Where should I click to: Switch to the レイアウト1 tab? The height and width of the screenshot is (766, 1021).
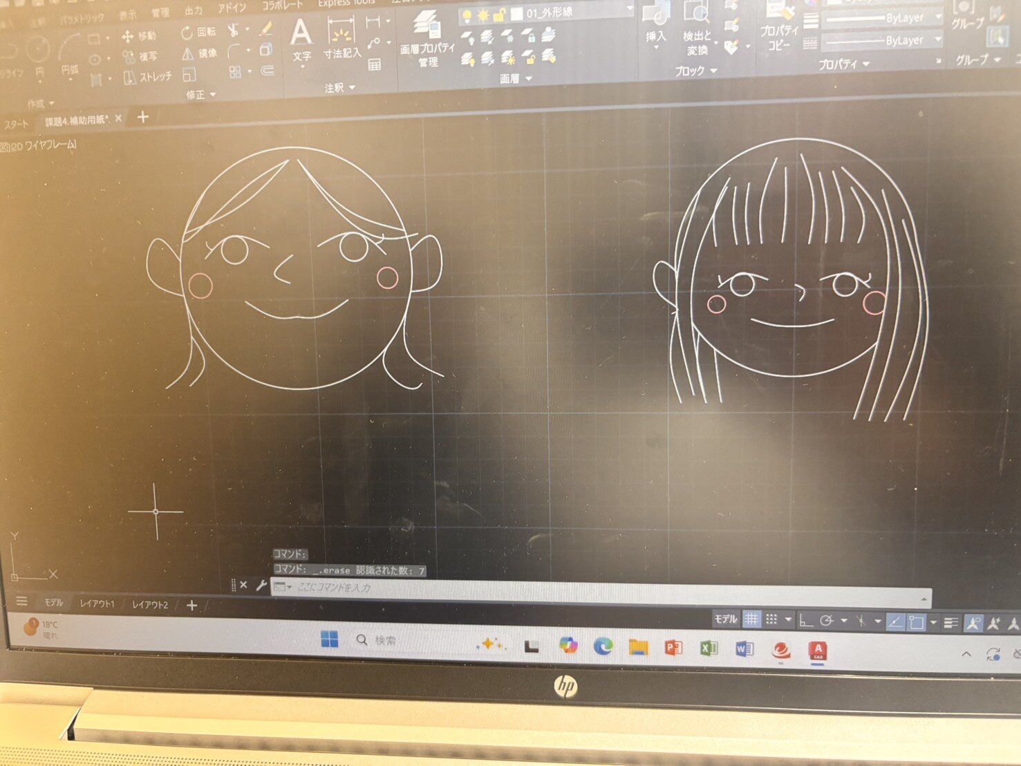[97, 604]
